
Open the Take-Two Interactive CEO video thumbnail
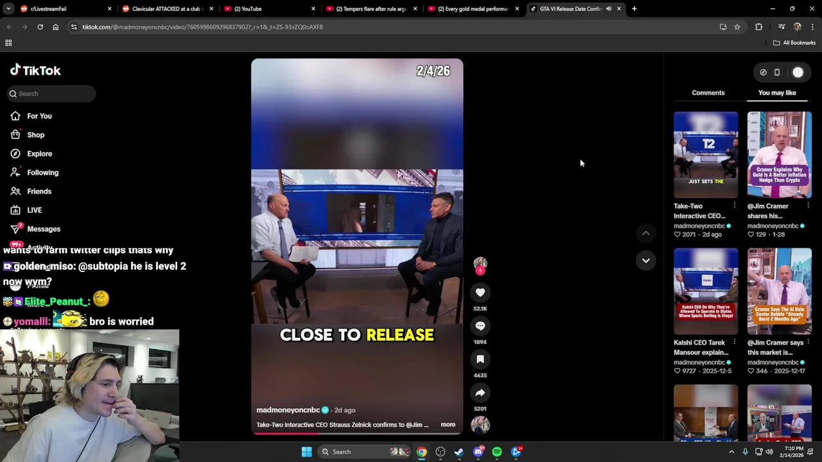[x=706, y=155]
